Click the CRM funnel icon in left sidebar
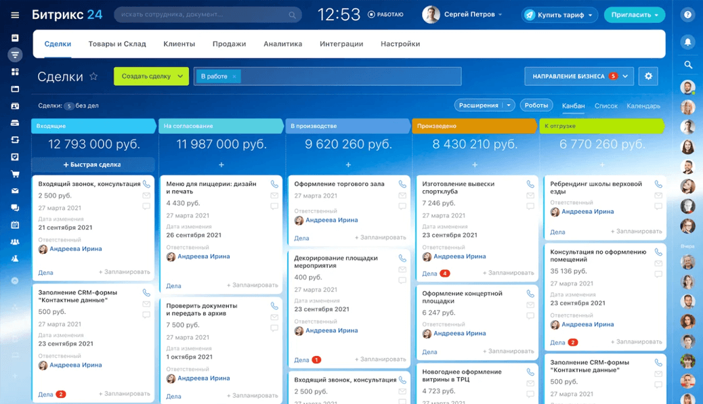 (15, 55)
